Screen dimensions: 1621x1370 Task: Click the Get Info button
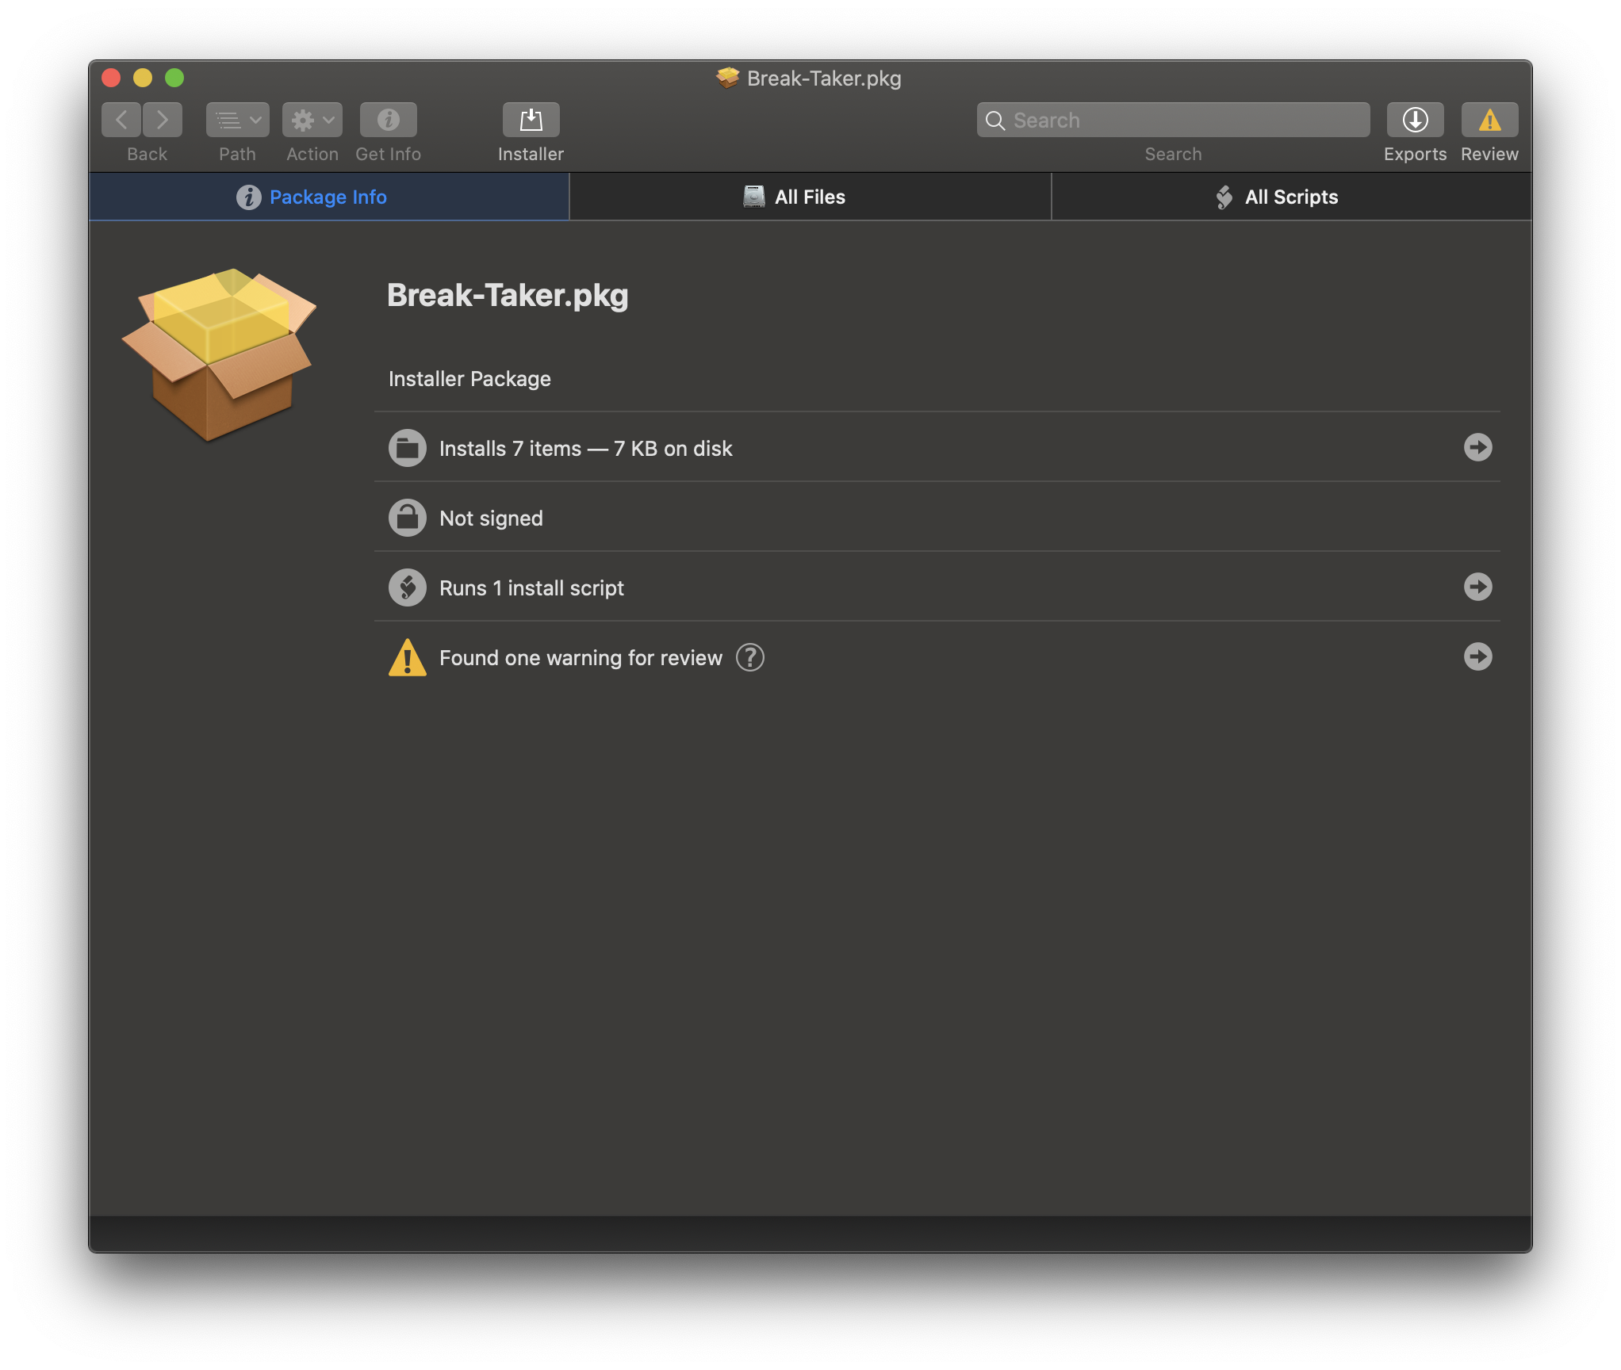[x=388, y=120]
